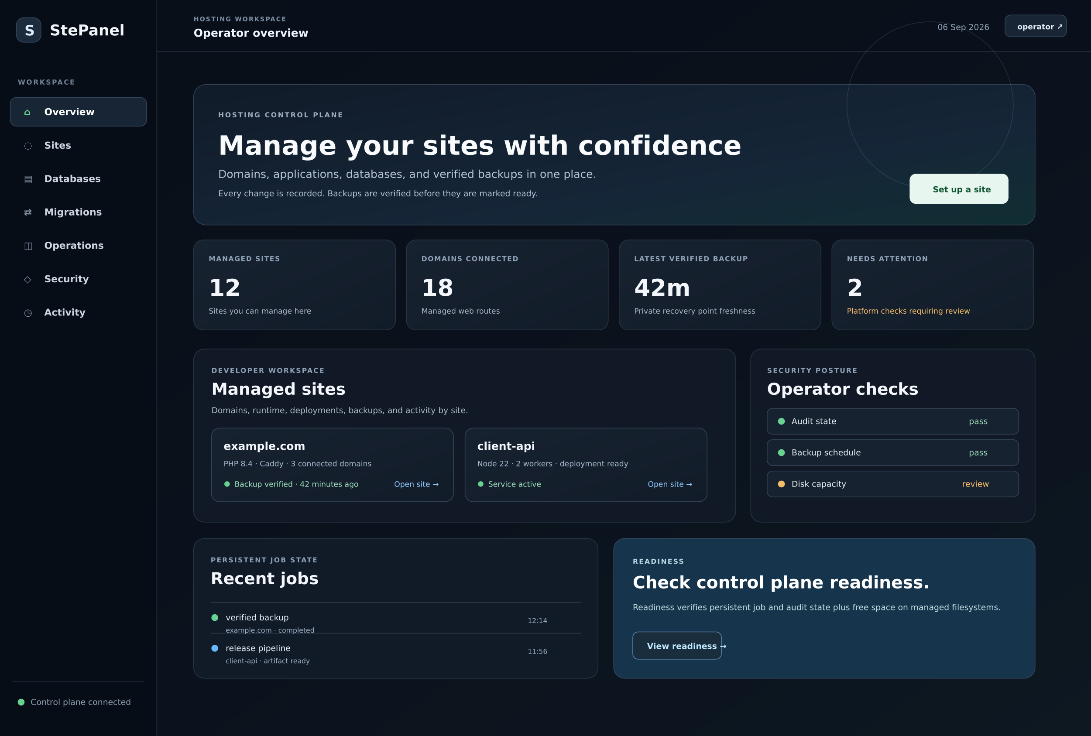Click the Set up a site button
1091x736 pixels.
[x=959, y=189]
